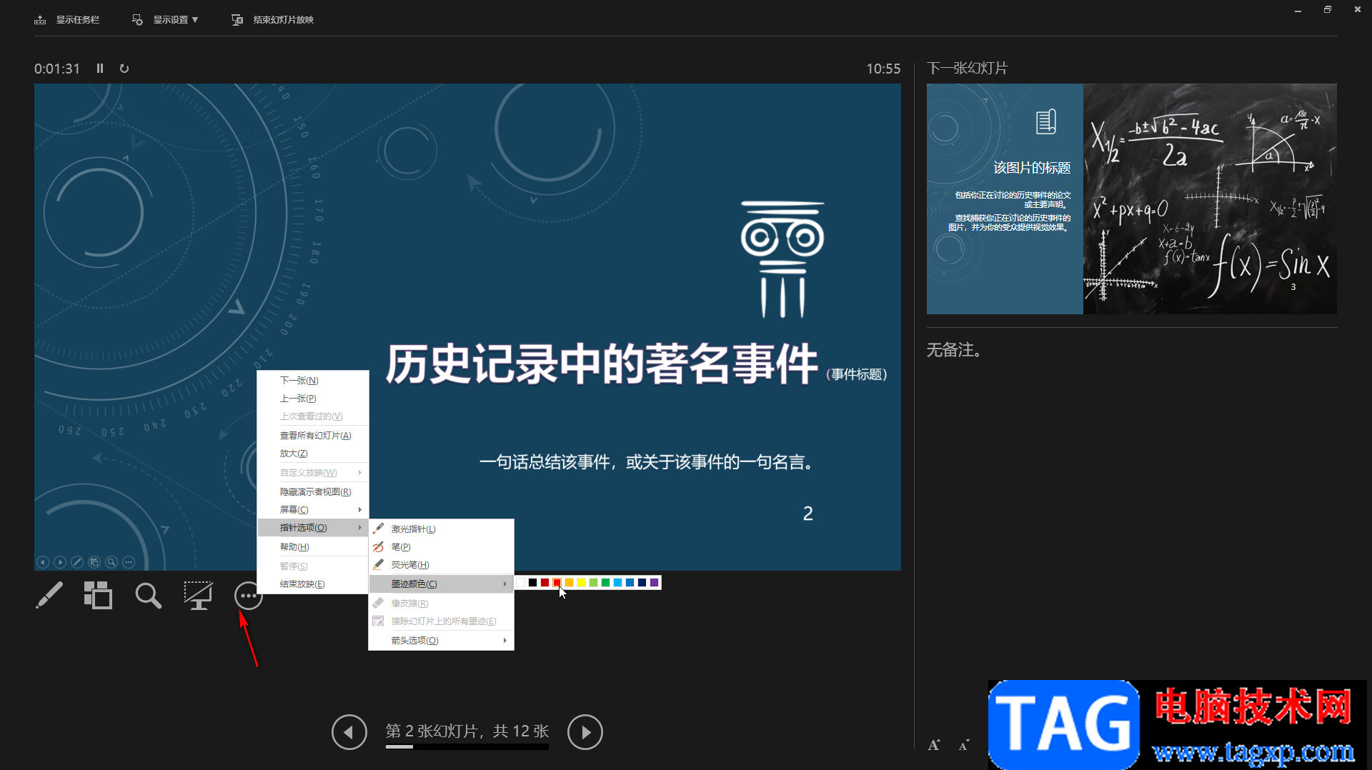Click Show Taskbar (显示任务栏)
Screen dimensions: 1372x770
click(67, 20)
